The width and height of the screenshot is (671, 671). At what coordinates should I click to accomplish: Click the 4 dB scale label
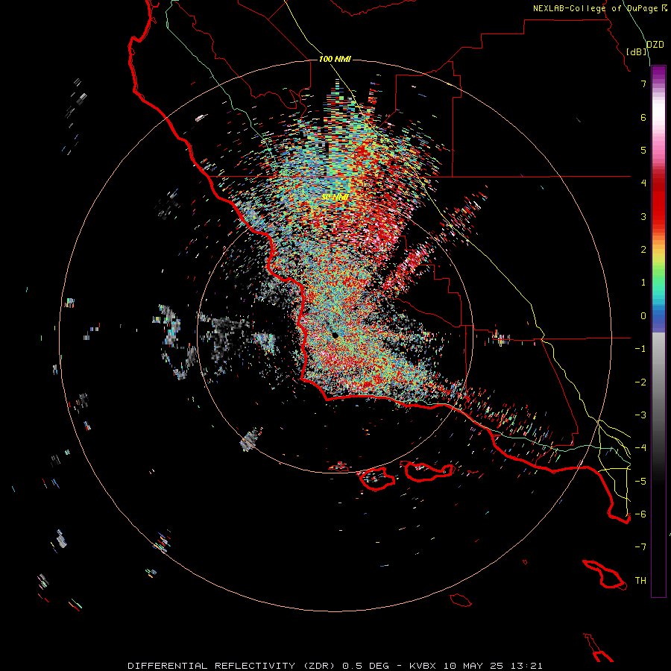(x=643, y=183)
